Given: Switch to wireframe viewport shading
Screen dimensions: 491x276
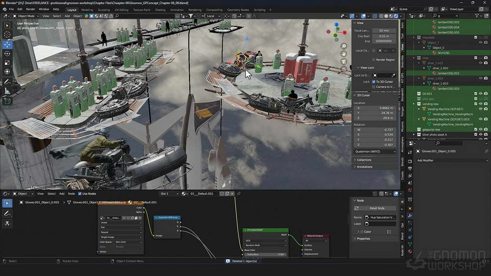Looking at the screenshot, I should 381,16.
